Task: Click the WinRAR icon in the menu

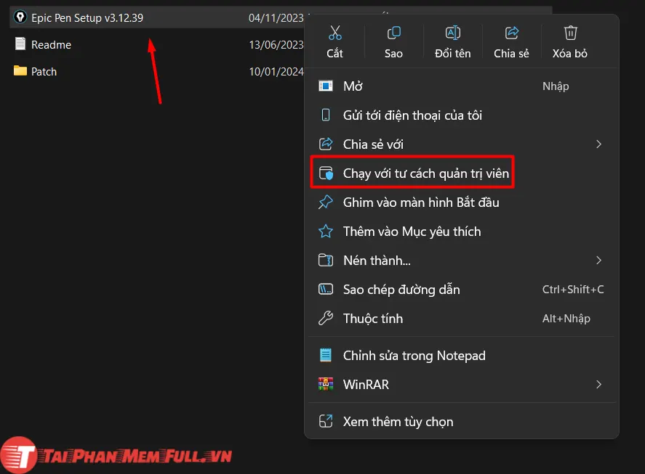Action: coord(324,384)
